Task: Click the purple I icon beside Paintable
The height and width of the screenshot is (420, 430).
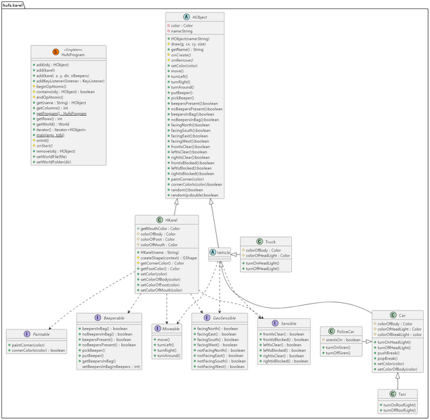Action: 27,334
